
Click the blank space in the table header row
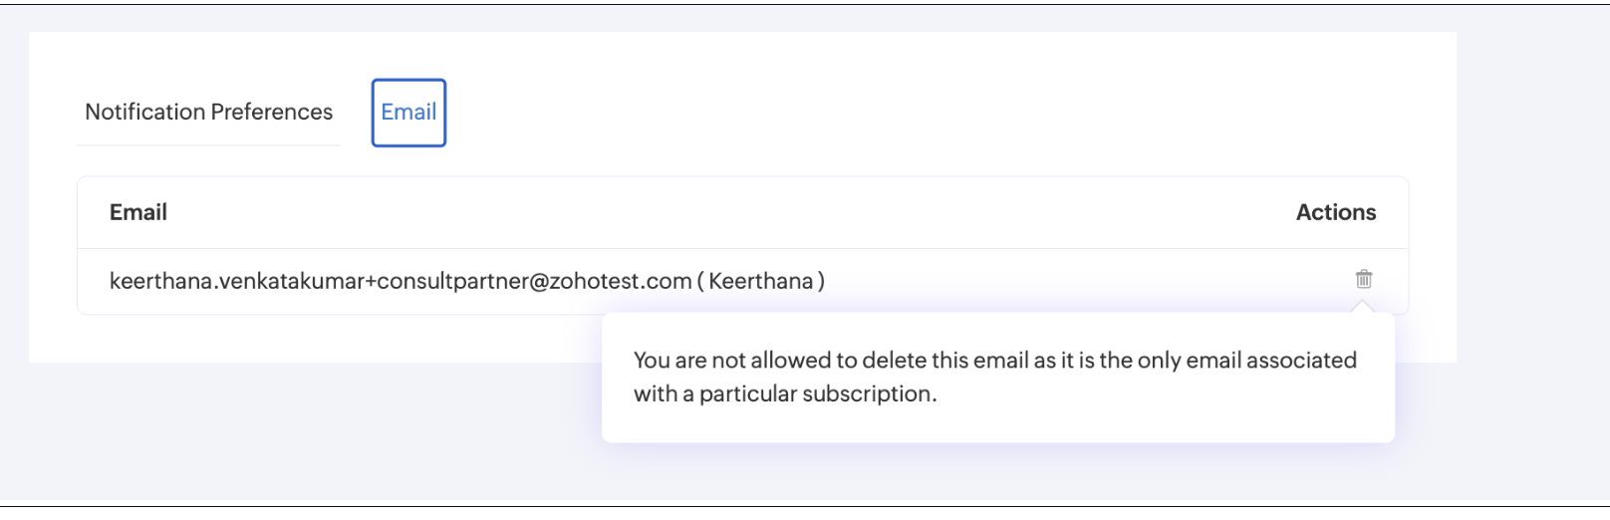(727, 212)
